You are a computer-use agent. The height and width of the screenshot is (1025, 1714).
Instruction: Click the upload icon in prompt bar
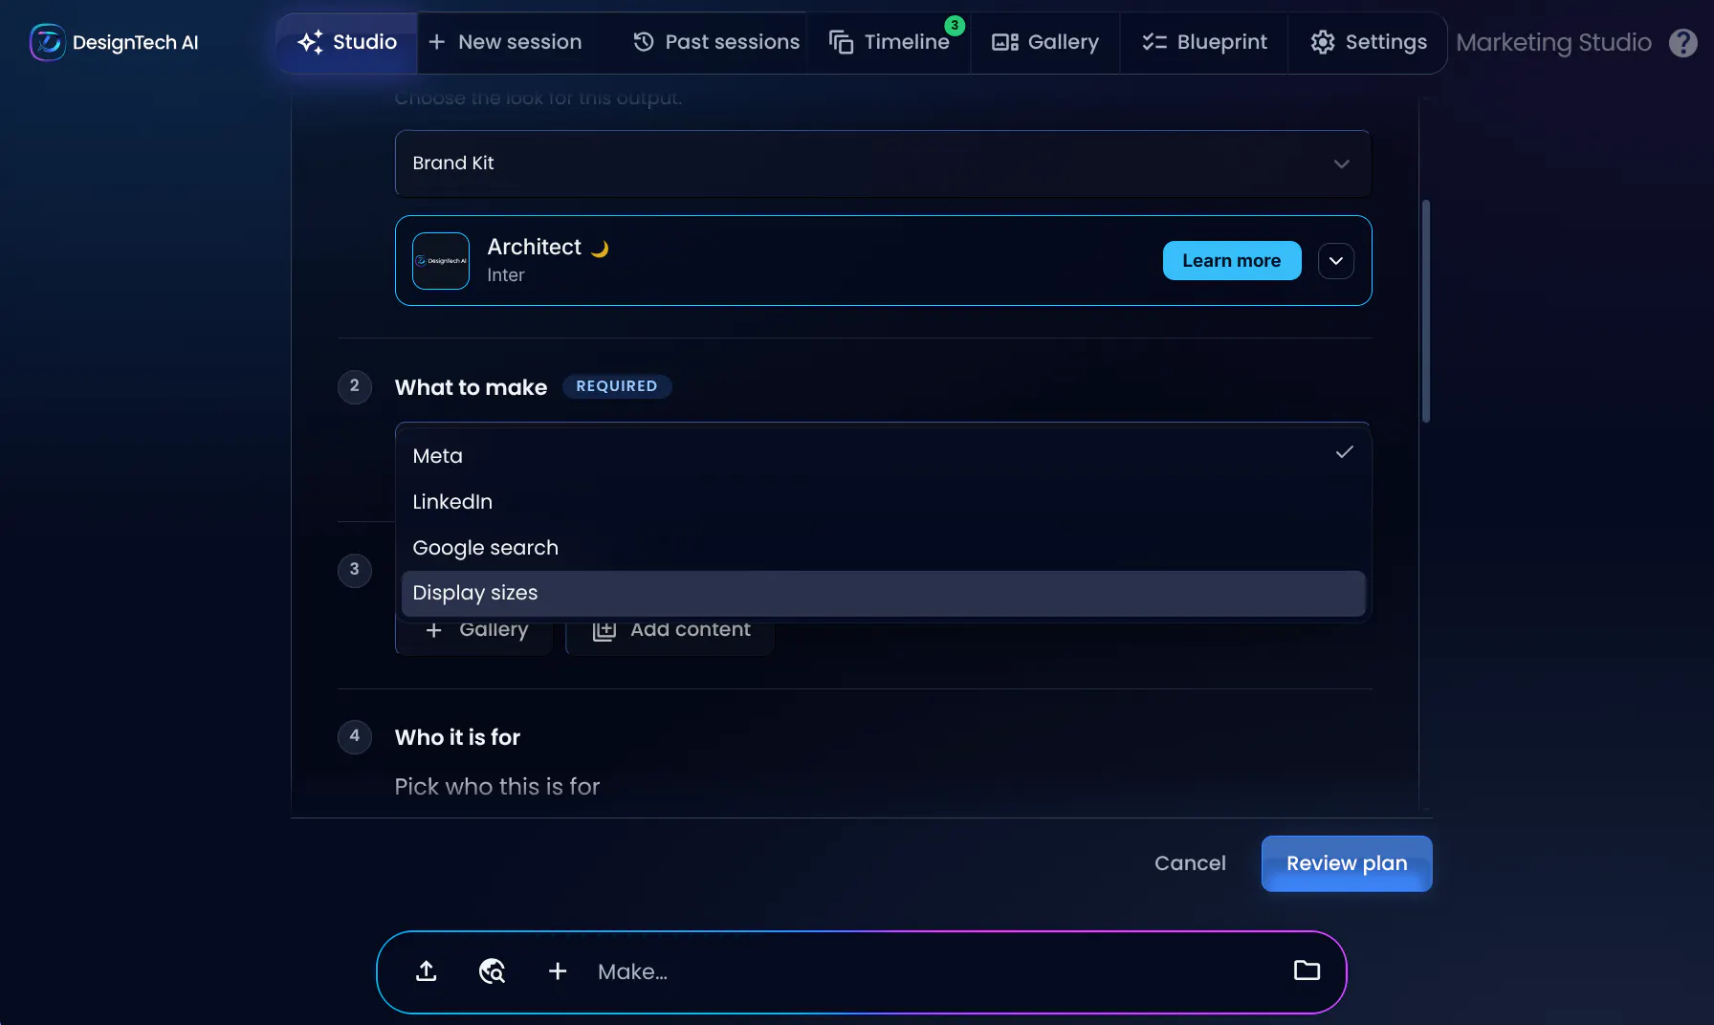(427, 971)
